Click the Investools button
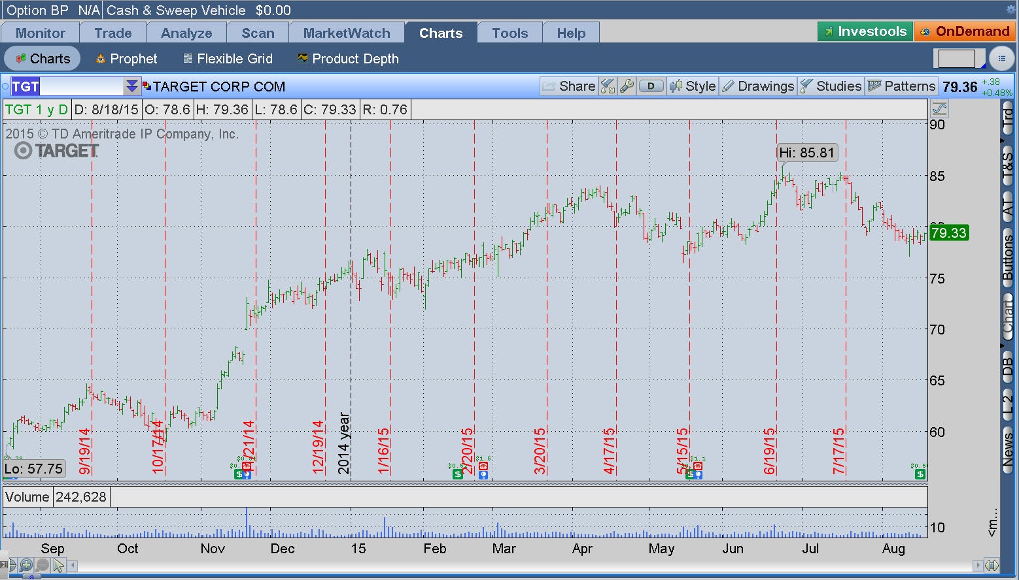 pyautogui.click(x=865, y=31)
